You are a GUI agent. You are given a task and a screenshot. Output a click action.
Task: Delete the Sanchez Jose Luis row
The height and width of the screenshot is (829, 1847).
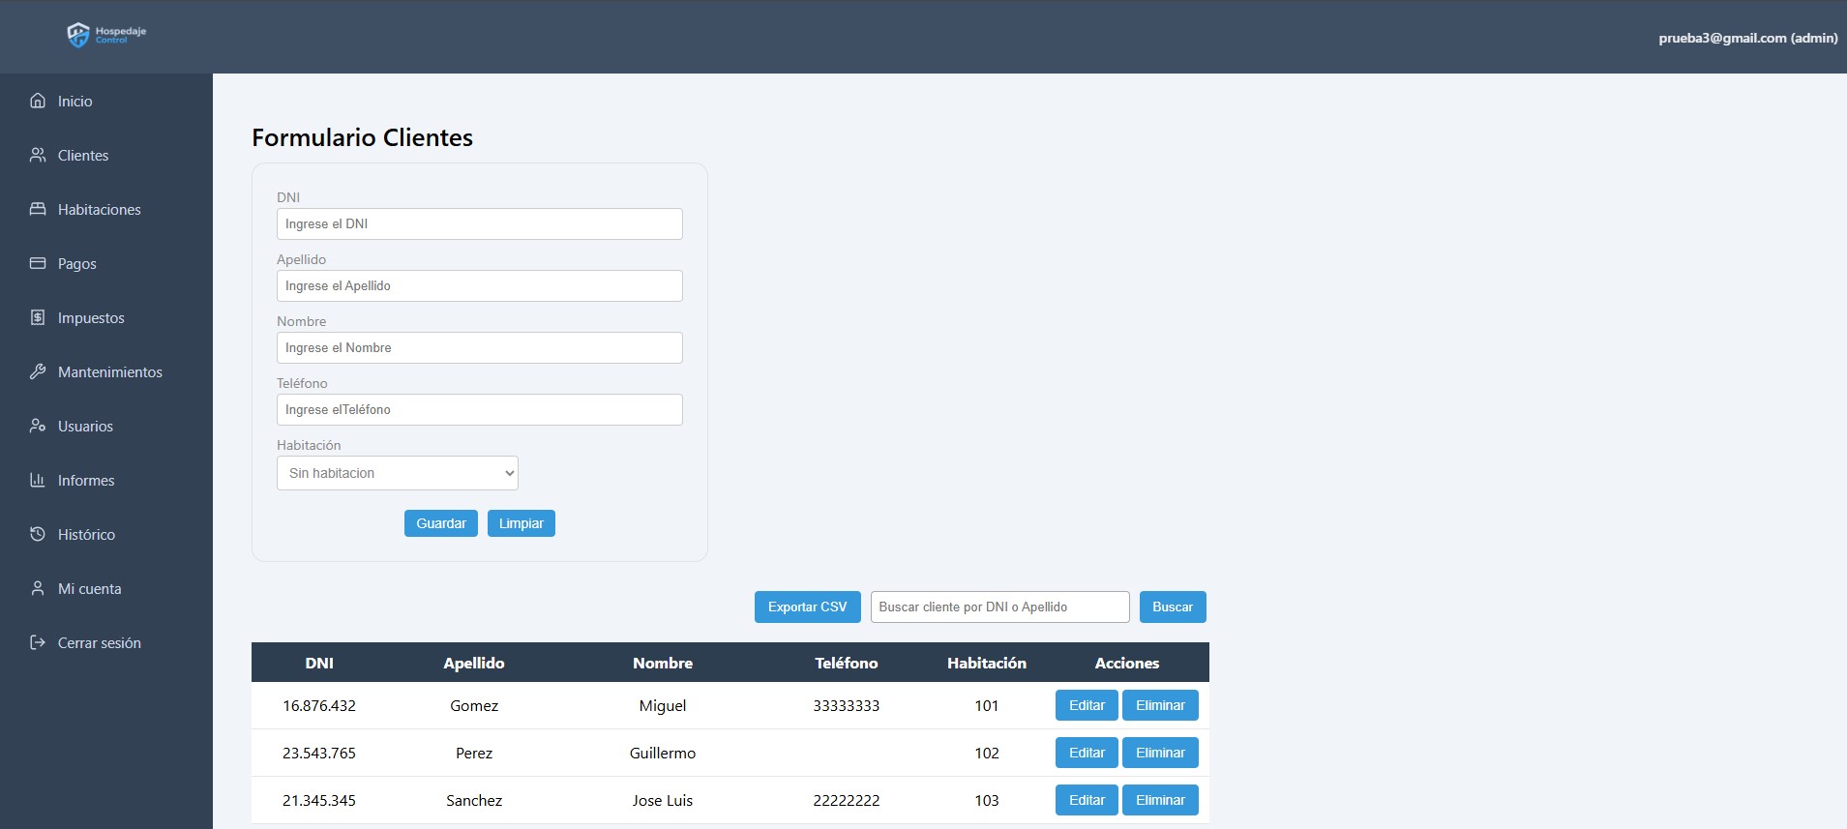point(1159,800)
